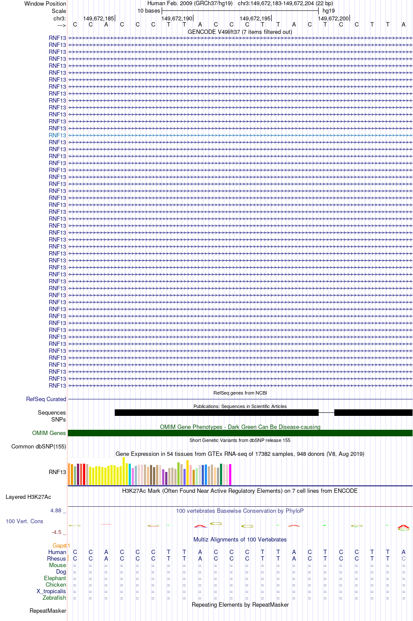Select the Elephant alignment row label
This screenshot has height=621, width=413.
pyautogui.click(x=55, y=578)
